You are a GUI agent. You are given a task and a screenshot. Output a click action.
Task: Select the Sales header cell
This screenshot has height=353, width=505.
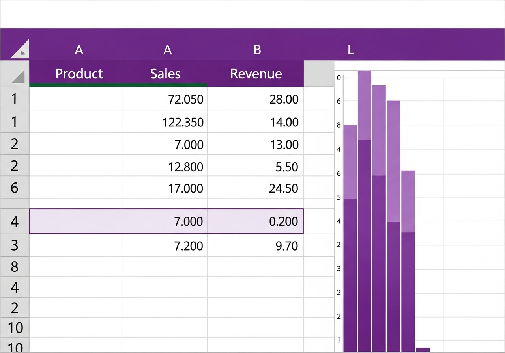click(x=165, y=74)
